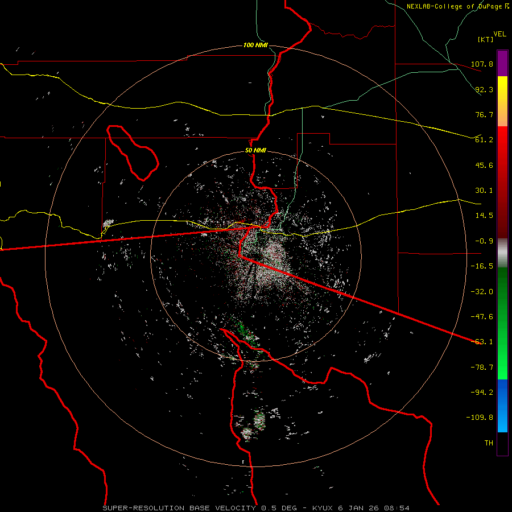Select the -63.1 velocity scale value
512x512 pixels.
click(482, 342)
